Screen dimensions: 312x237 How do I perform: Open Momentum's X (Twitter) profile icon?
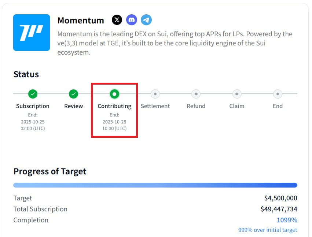117,20
